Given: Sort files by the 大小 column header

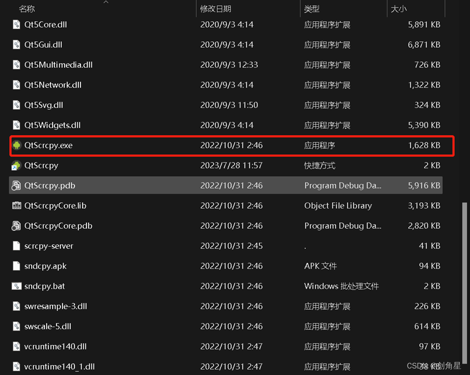Looking at the screenshot, I should coord(399,9).
